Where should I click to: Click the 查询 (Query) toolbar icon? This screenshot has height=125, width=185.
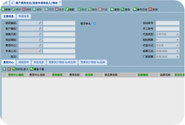pos(122,9)
